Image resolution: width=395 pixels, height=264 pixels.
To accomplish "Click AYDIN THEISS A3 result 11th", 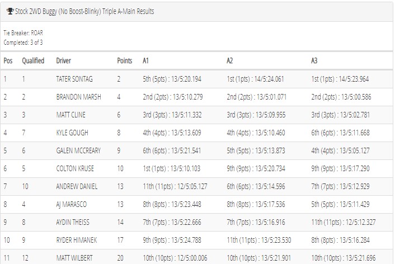I will click(317, 222).
